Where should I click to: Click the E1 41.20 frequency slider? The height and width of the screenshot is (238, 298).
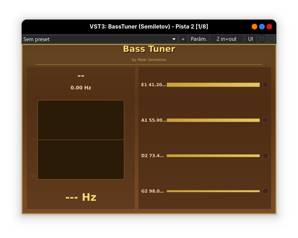[x=213, y=85]
